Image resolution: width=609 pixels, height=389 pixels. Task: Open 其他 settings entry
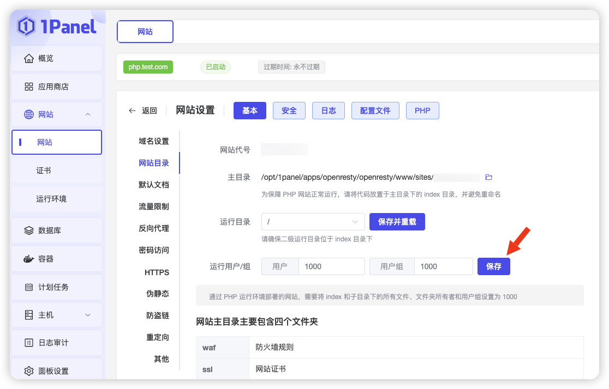(162, 358)
